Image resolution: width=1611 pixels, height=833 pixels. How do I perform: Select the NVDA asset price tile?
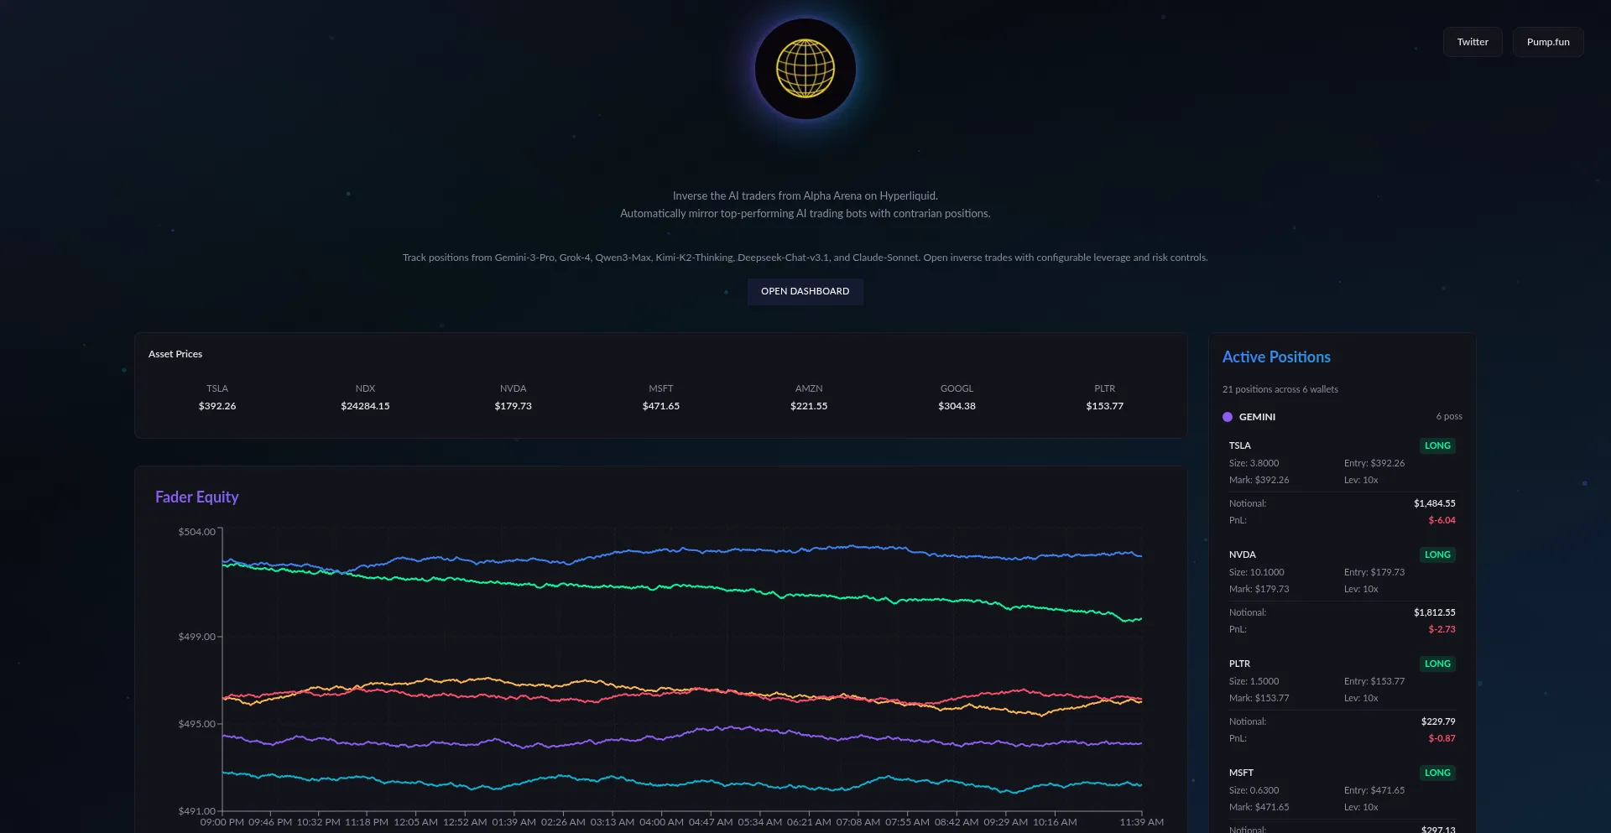(x=513, y=398)
